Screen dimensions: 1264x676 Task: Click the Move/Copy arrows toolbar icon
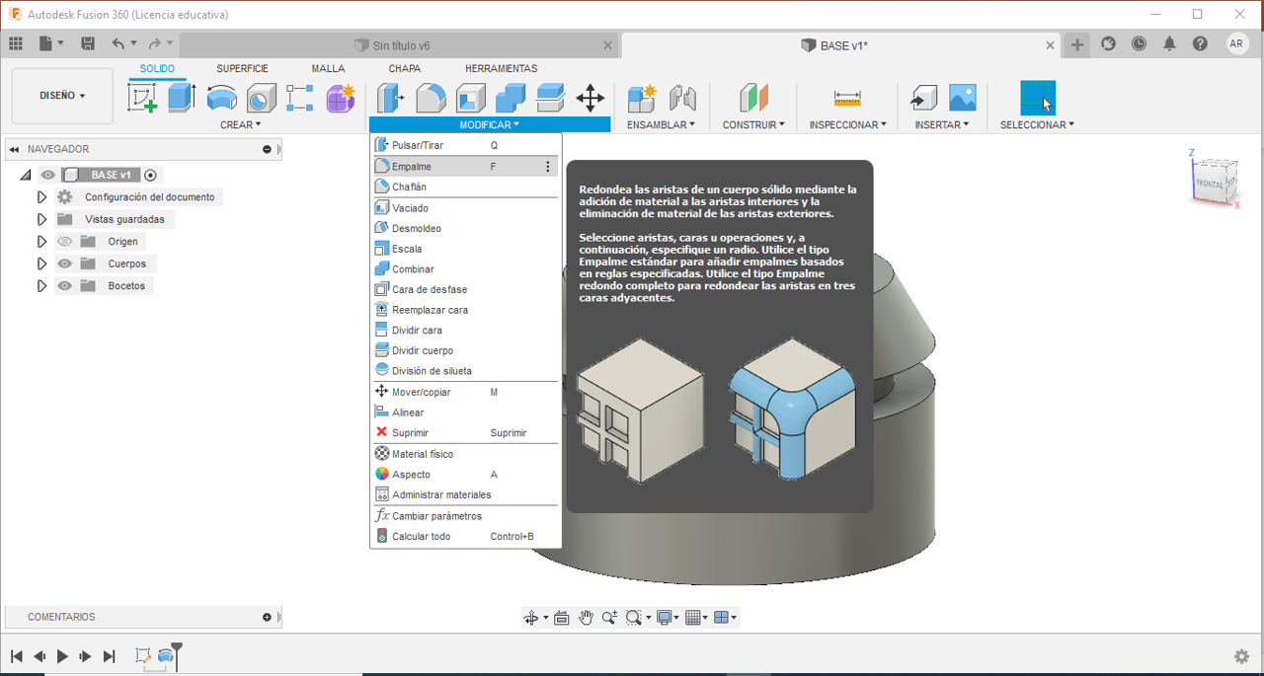(x=590, y=98)
